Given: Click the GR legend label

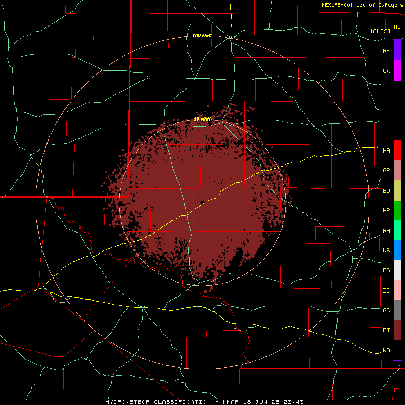Looking at the screenshot, I should pos(386,171).
